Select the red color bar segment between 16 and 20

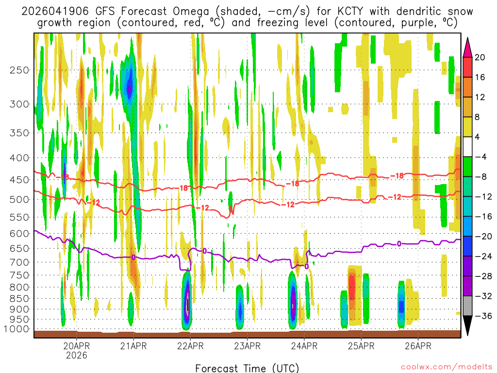click(x=467, y=67)
